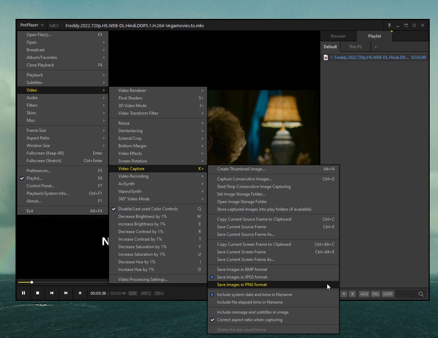Click the previous file icon

(51, 293)
